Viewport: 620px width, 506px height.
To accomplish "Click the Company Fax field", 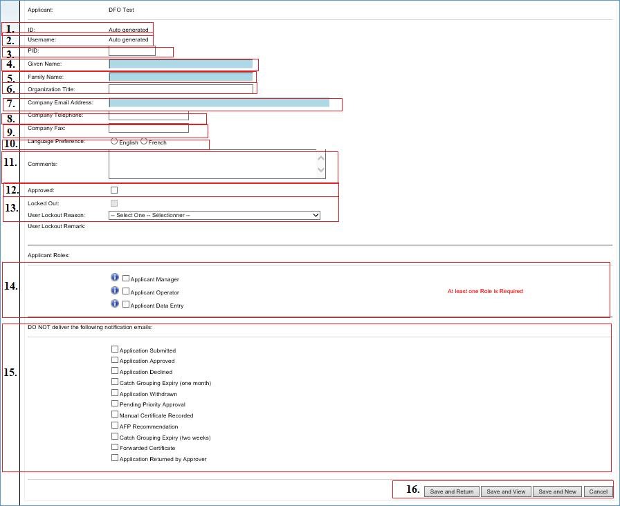I will (149, 129).
